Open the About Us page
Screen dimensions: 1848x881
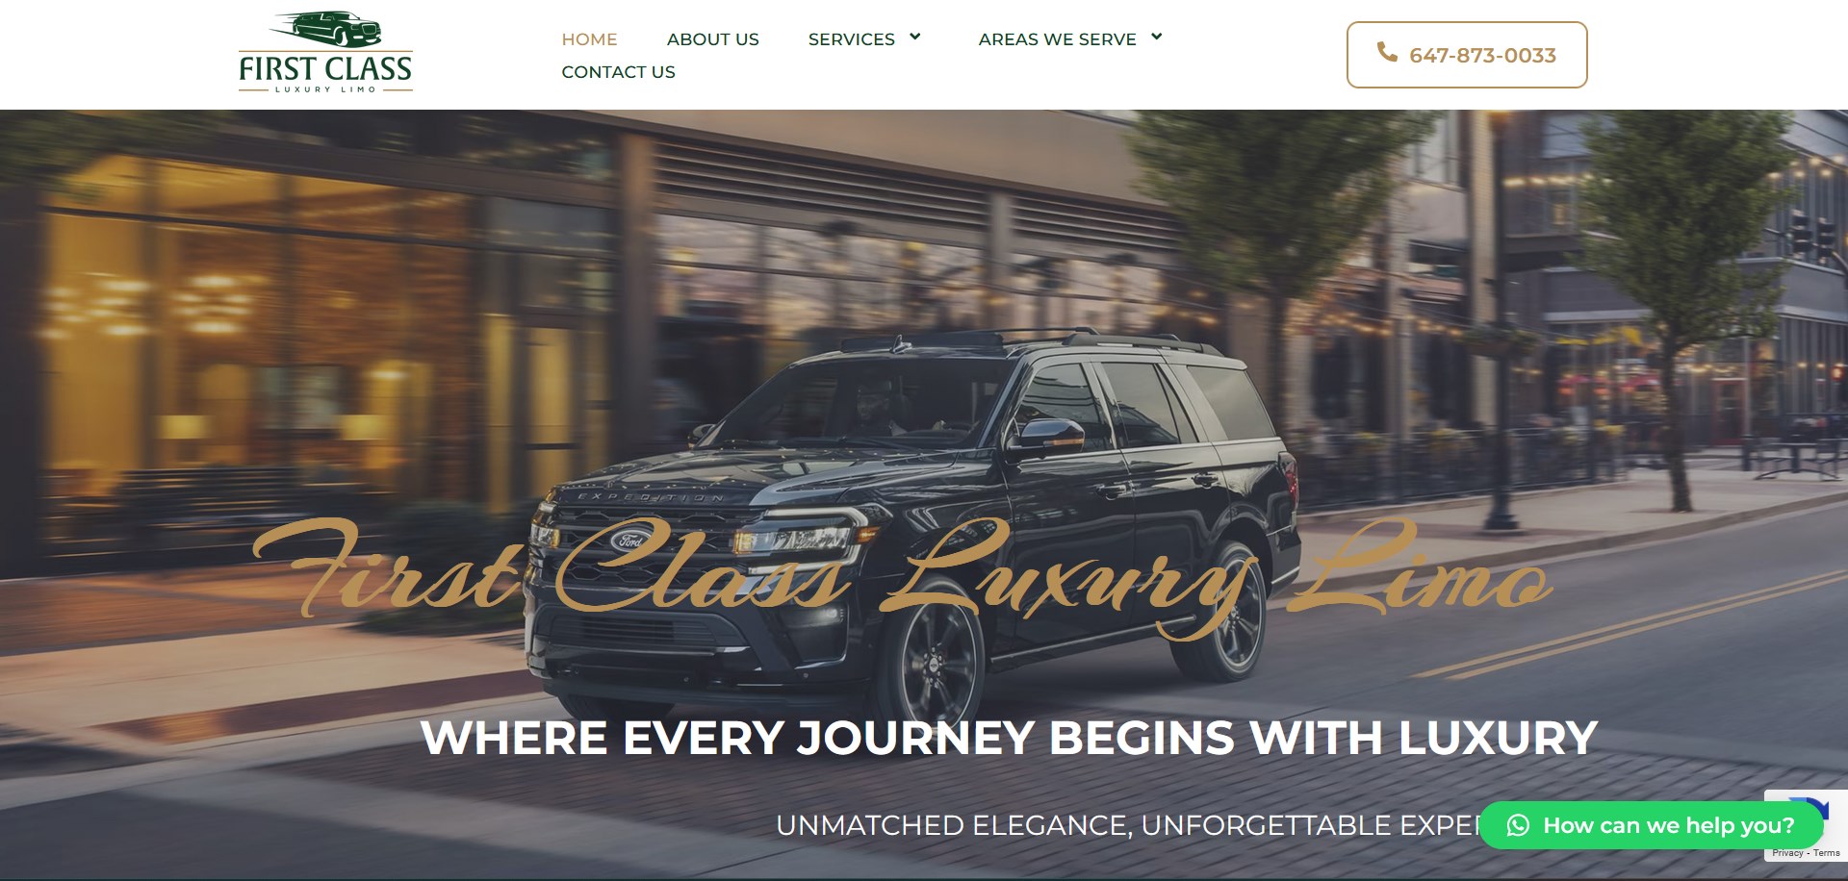click(712, 39)
